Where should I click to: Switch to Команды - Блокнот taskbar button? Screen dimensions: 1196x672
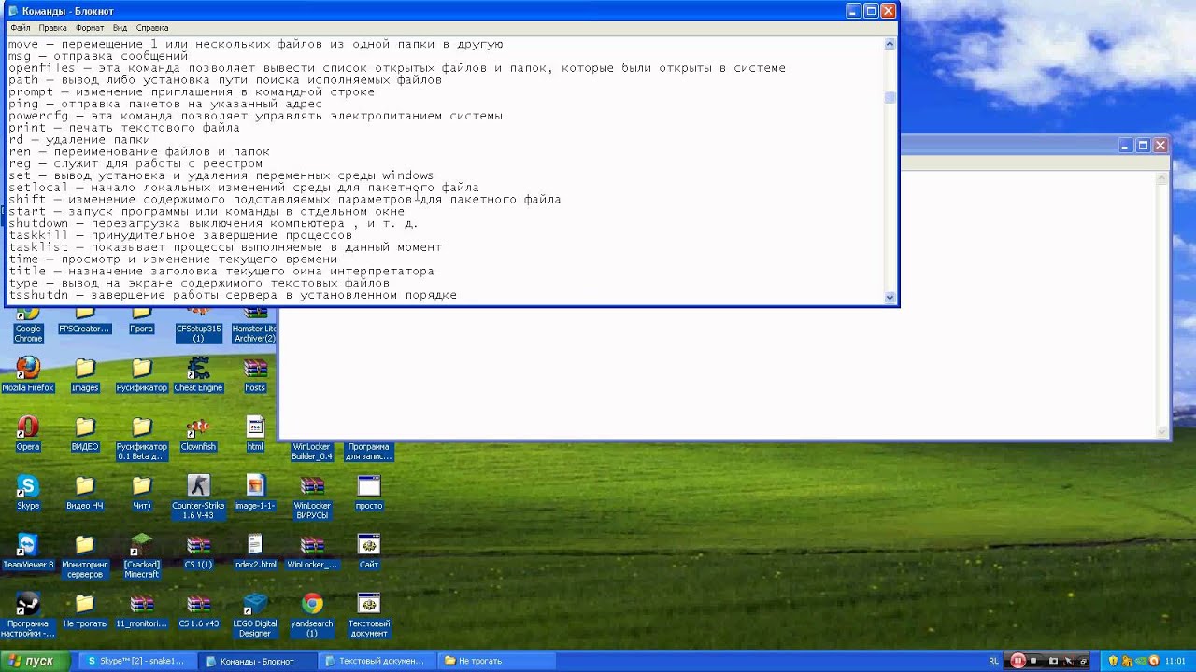coord(257,661)
